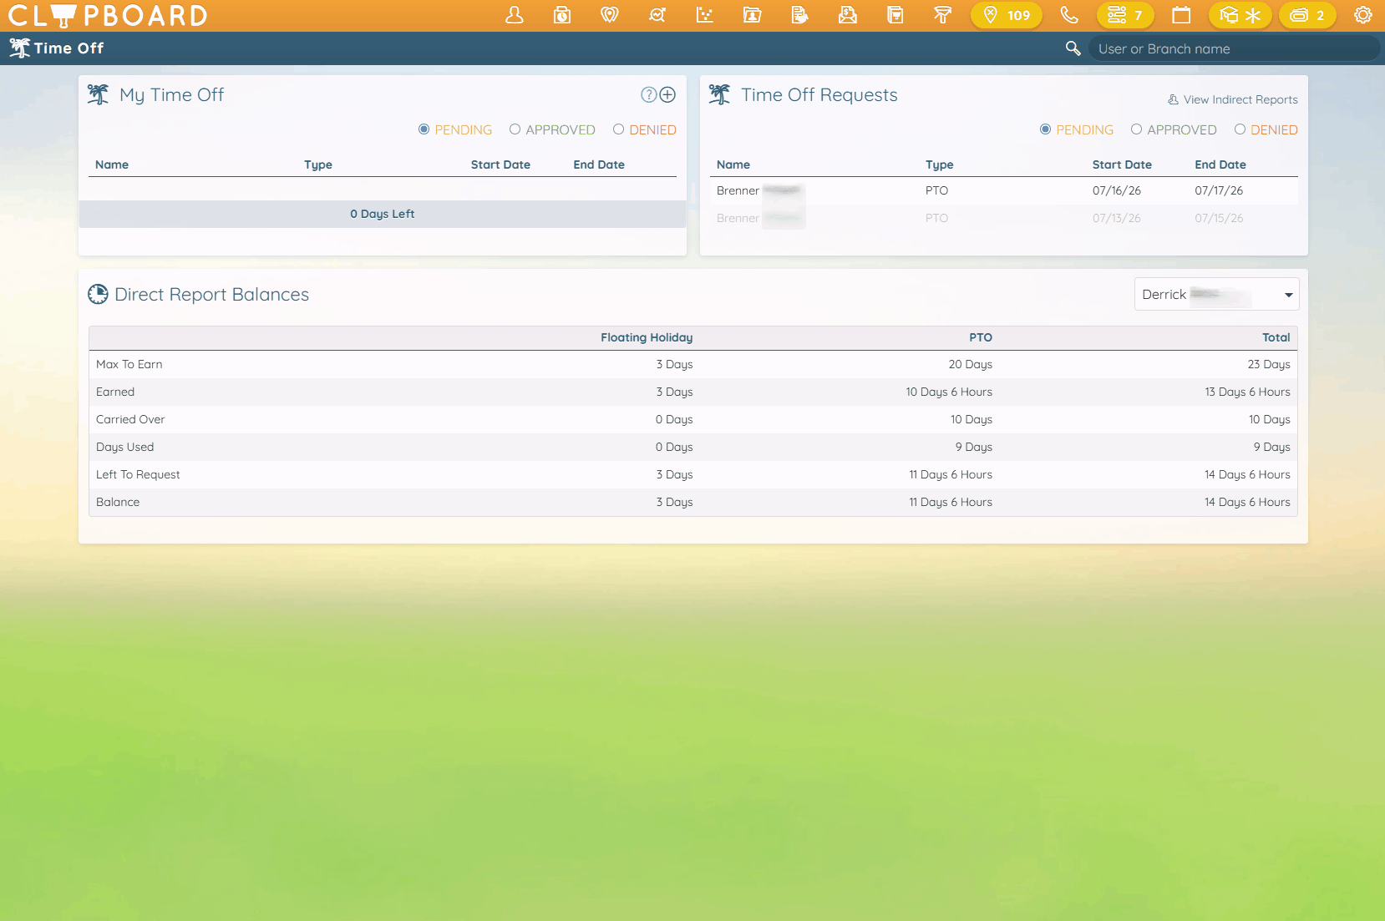Viewport: 1385px width, 921px height.
Task: Click the User or Branch name search field
Action: (x=1233, y=48)
